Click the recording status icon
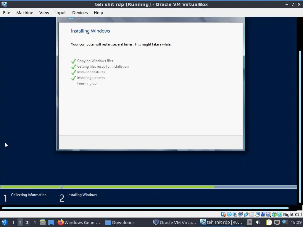 [x=263, y=214]
